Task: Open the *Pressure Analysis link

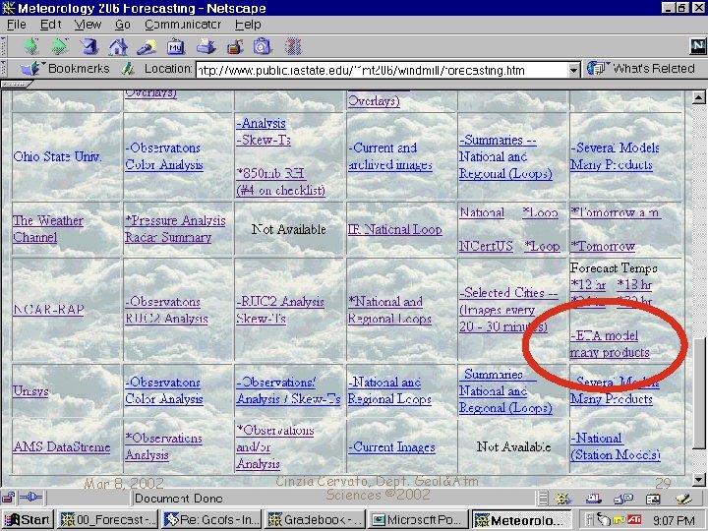Action: 175,220
